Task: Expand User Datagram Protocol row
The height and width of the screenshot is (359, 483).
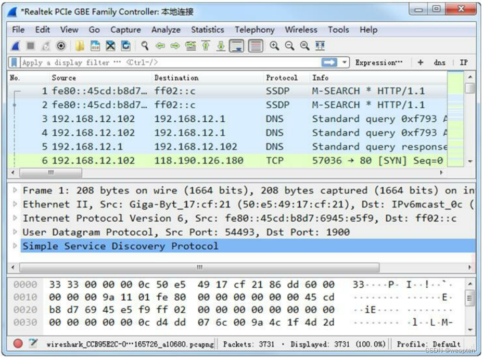Action: click(x=15, y=232)
